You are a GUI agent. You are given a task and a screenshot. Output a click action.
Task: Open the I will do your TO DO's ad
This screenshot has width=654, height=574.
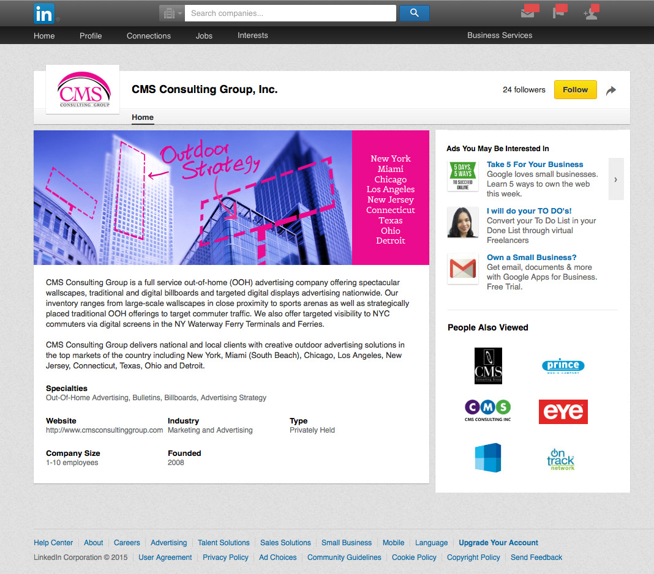529,211
